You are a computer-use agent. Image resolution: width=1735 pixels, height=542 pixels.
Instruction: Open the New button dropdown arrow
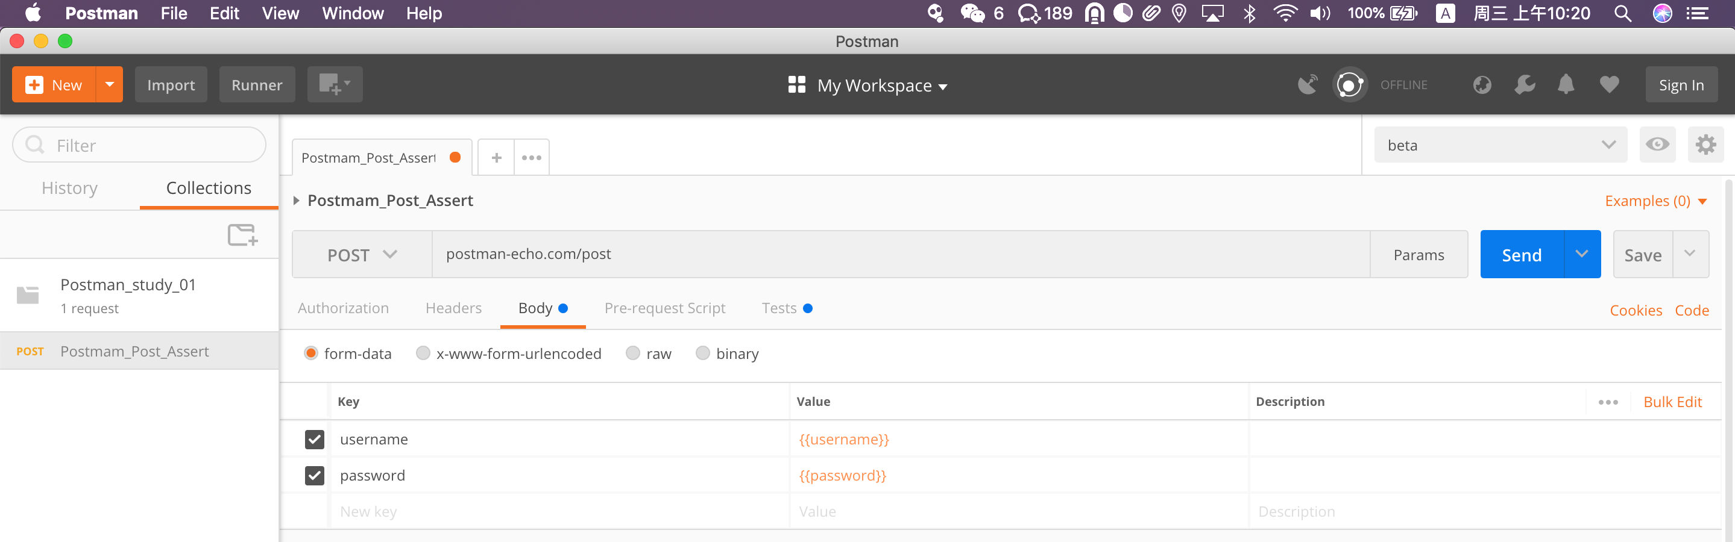coord(109,85)
